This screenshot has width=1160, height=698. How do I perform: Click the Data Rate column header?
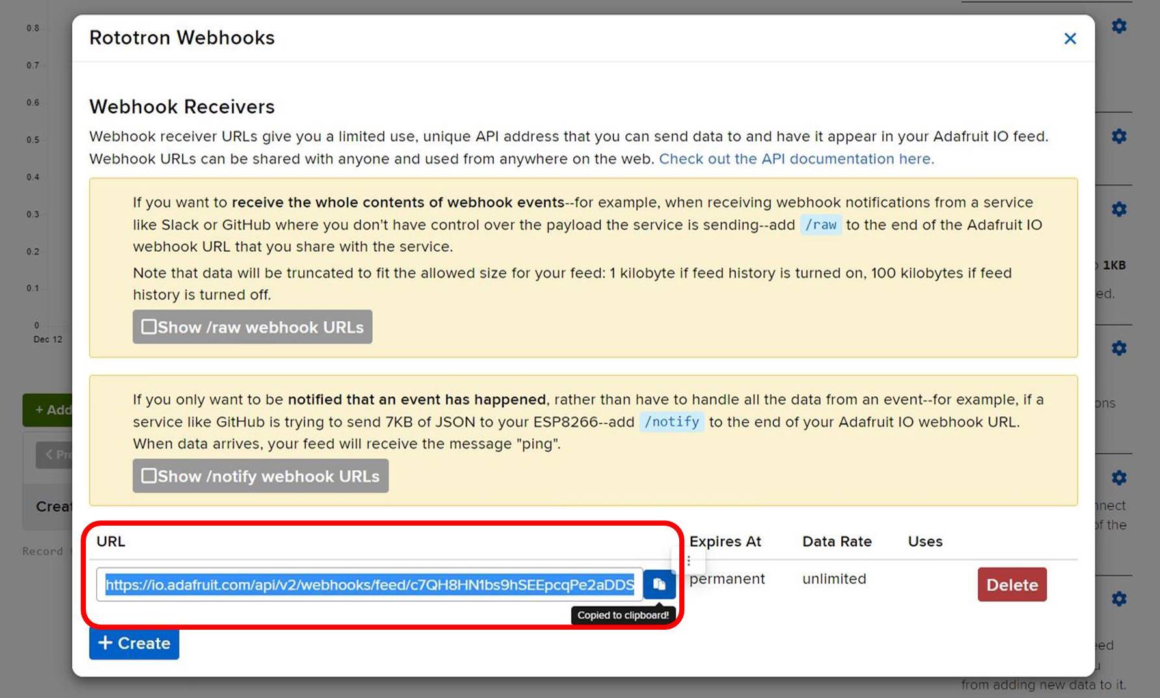click(x=837, y=541)
